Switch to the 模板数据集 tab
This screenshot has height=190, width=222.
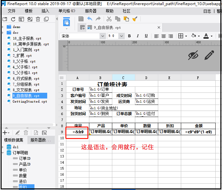(14, 140)
